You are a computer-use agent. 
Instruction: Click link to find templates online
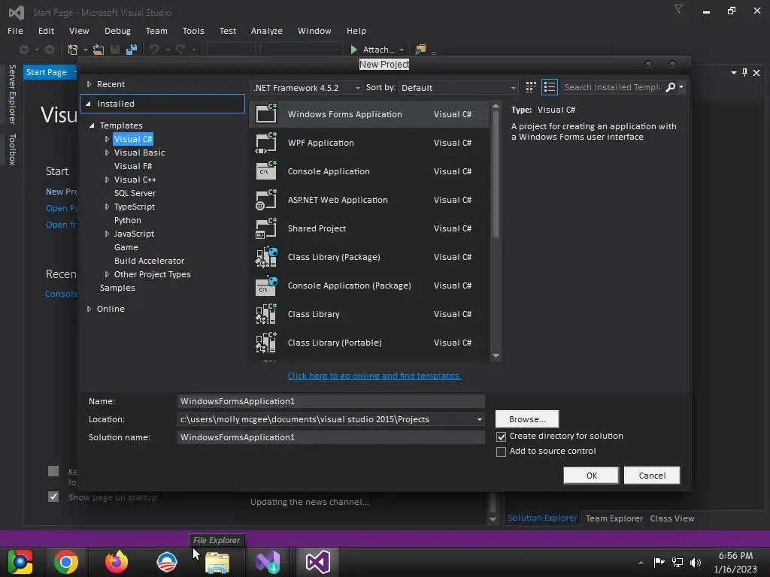374,376
